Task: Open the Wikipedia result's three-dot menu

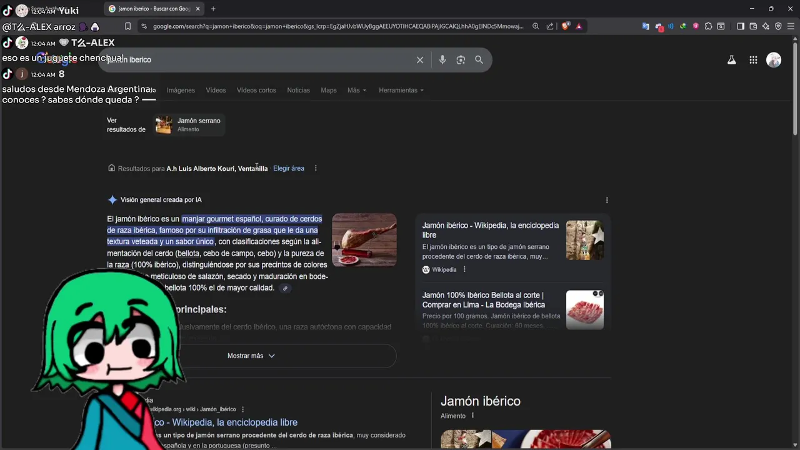Action: click(x=243, y=409)
